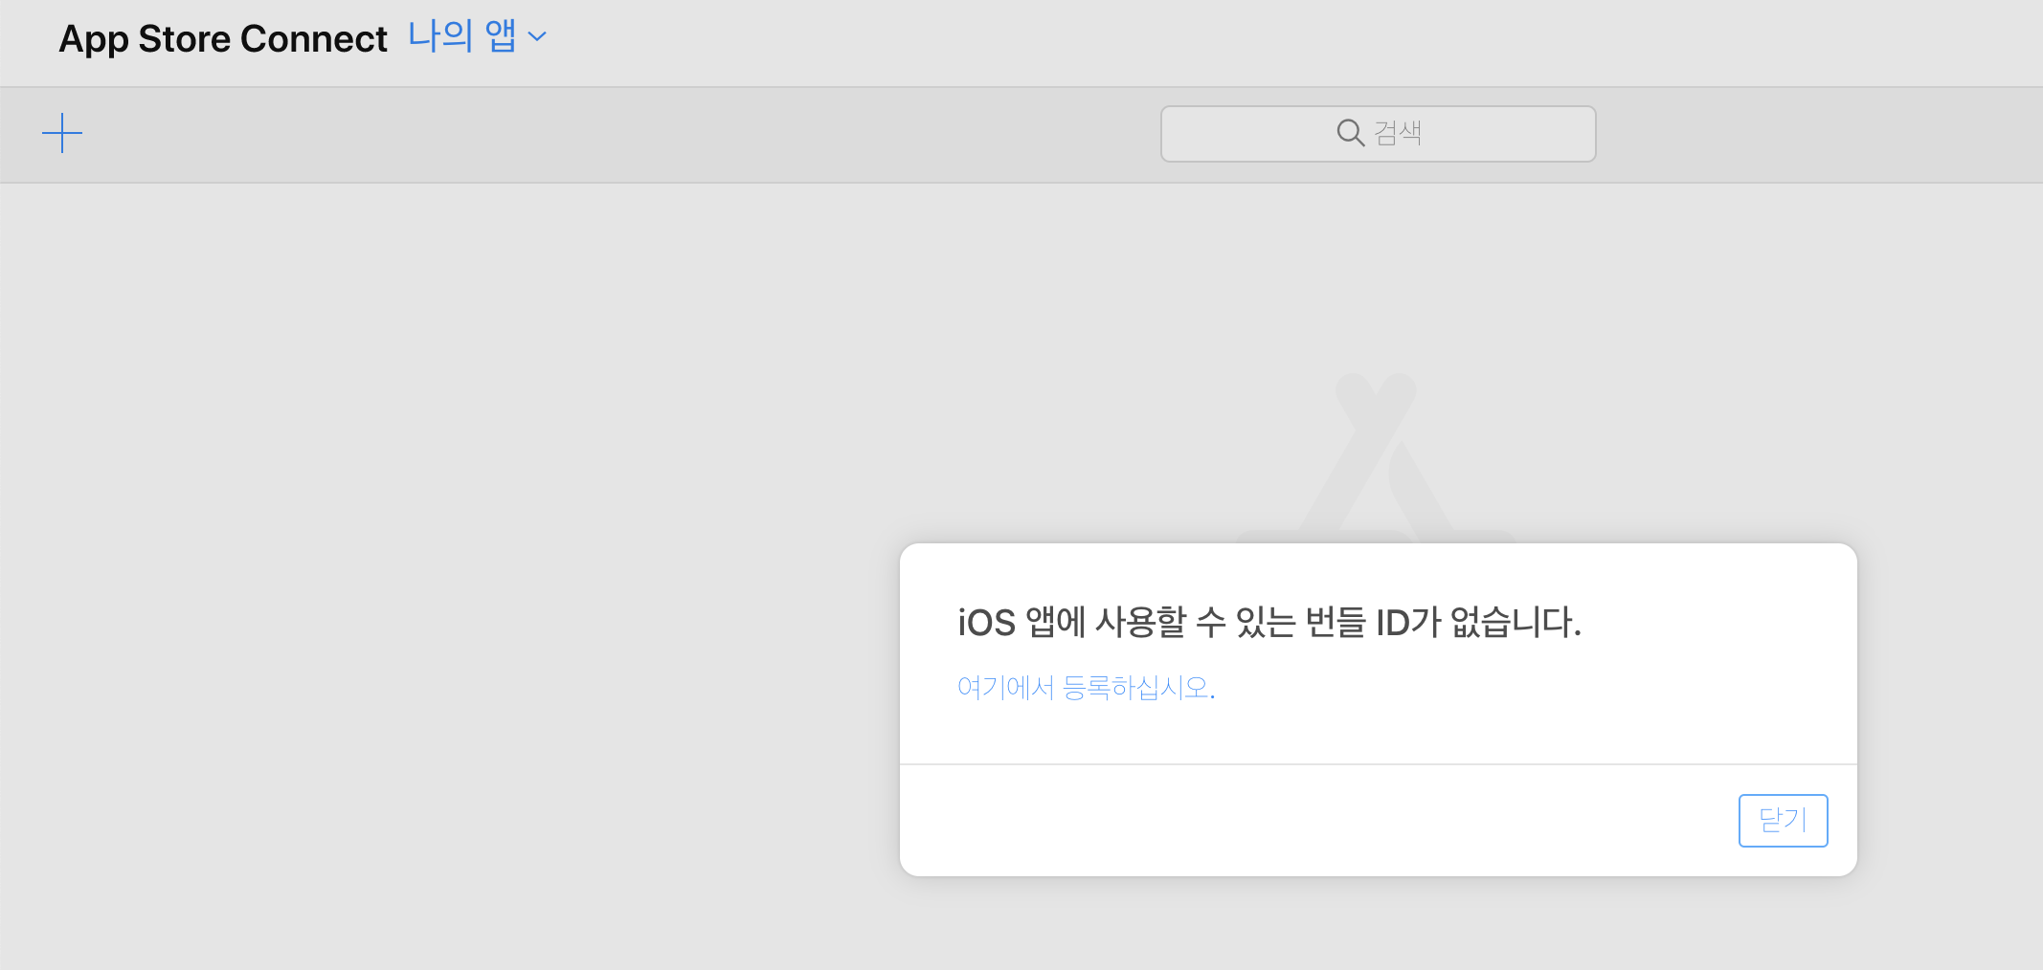Screen dimensions: 2043x970
Task: Open the 여기에서 등록하십시오 link
Action: click(1086, 688)
